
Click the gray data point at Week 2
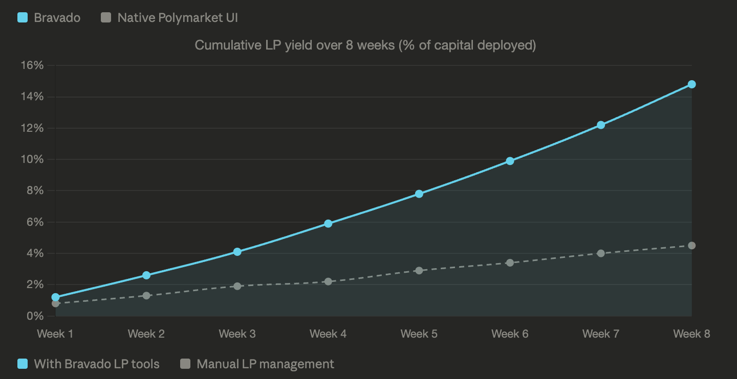146,296
